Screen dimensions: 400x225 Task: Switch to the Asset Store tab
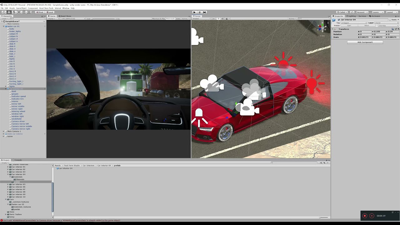pyautogui.click(x=64, y=16)
